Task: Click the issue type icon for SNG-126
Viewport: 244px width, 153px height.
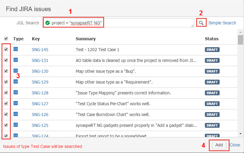Action: click(x=16, y=114)
